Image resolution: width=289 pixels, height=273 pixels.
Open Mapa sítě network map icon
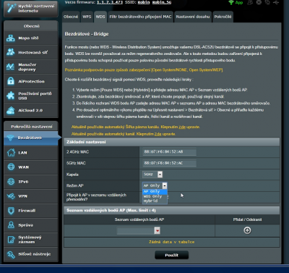[x=11, y=38]
